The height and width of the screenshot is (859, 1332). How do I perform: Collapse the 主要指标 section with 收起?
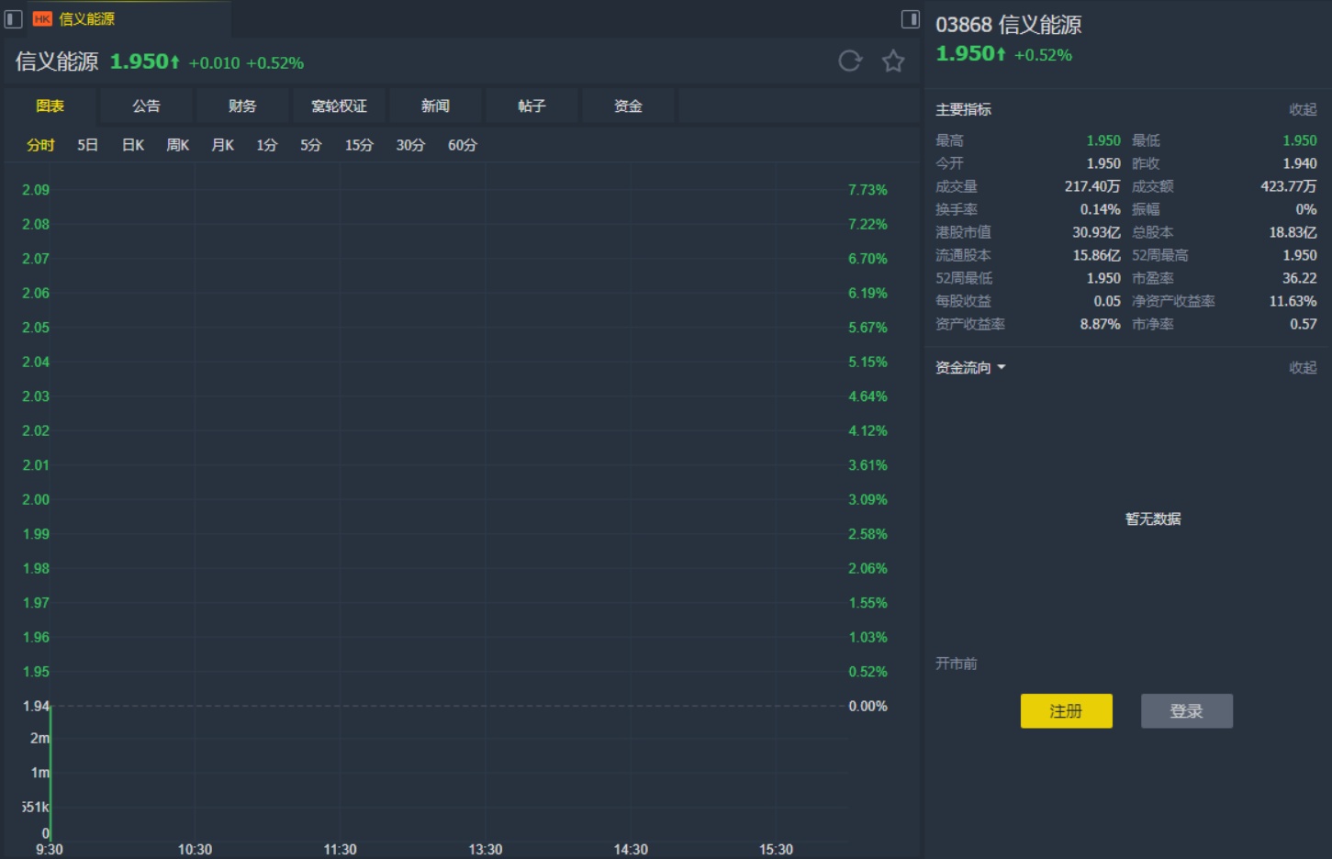point(1303,109)
